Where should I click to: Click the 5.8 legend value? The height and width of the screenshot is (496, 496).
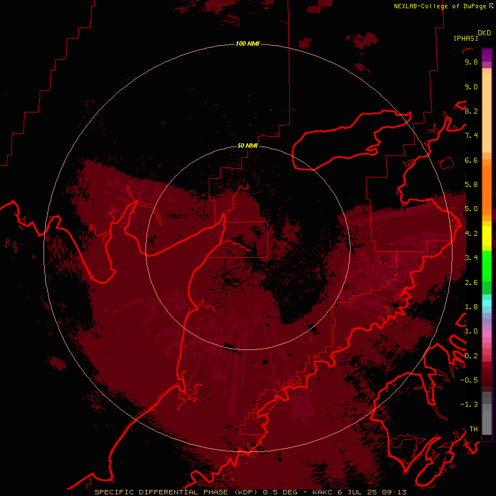coord(471,185)
